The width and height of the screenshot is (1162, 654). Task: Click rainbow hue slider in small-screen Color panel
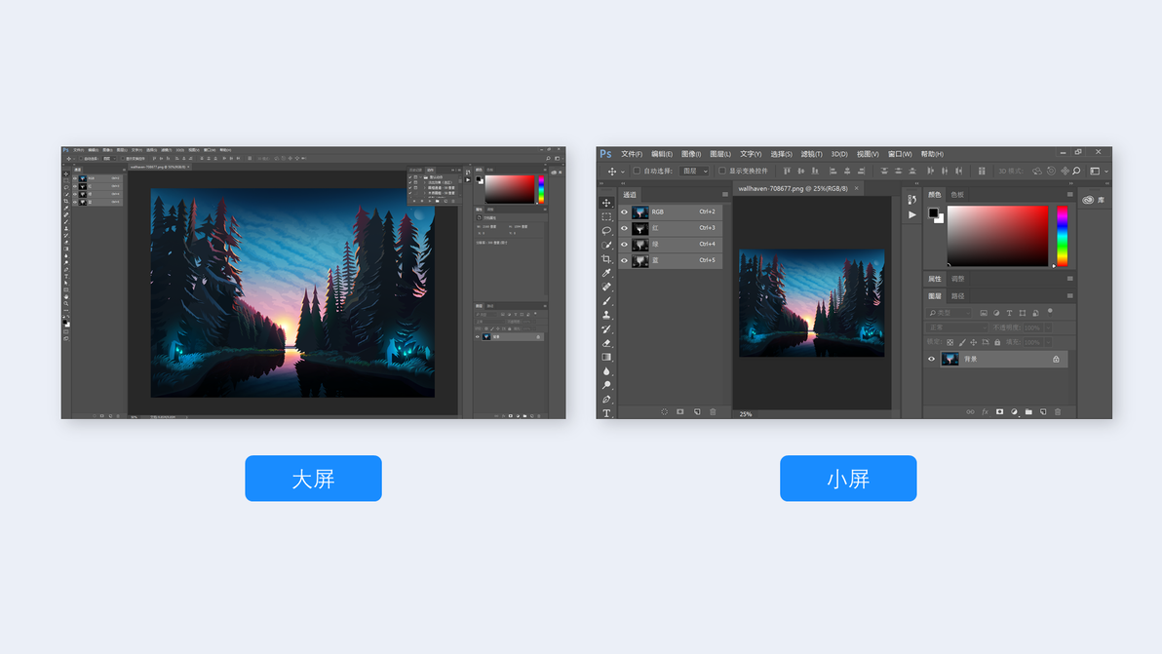pyautogui.click(x=1062, y=236)
